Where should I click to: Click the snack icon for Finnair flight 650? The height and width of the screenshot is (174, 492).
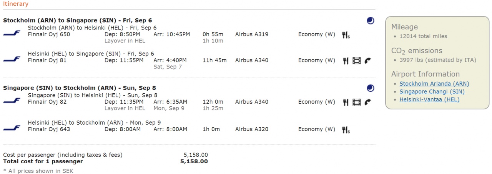(x=346, y=35)
